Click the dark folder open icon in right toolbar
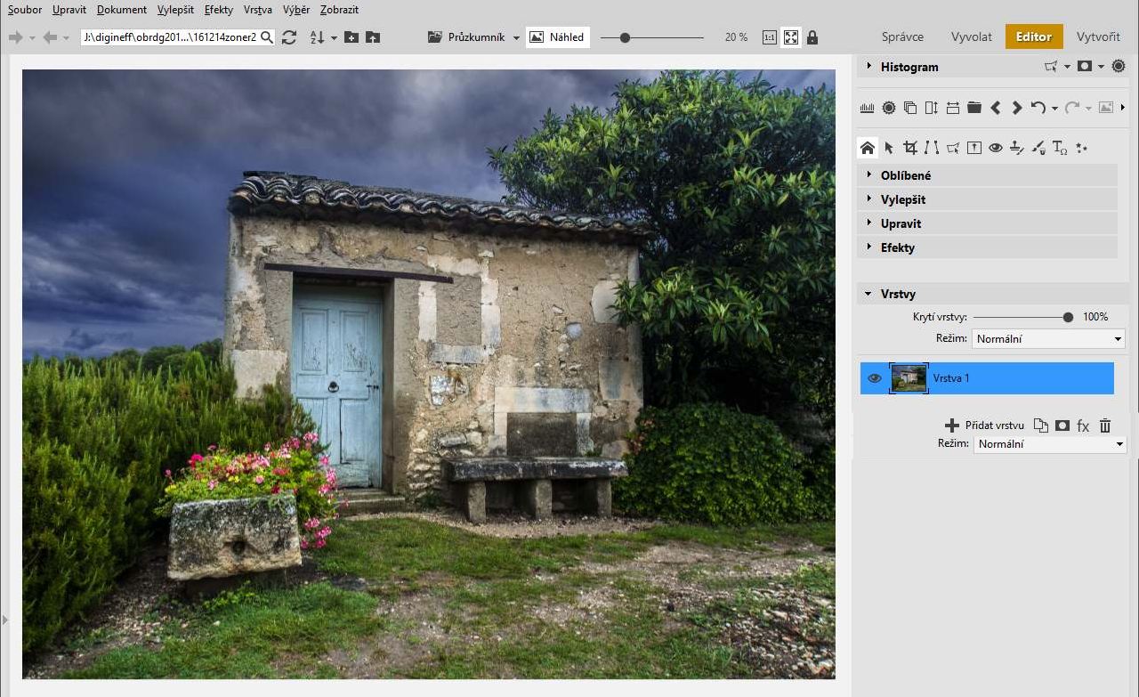The width and height of the screenshot is (1139, 697). [973, 108]
